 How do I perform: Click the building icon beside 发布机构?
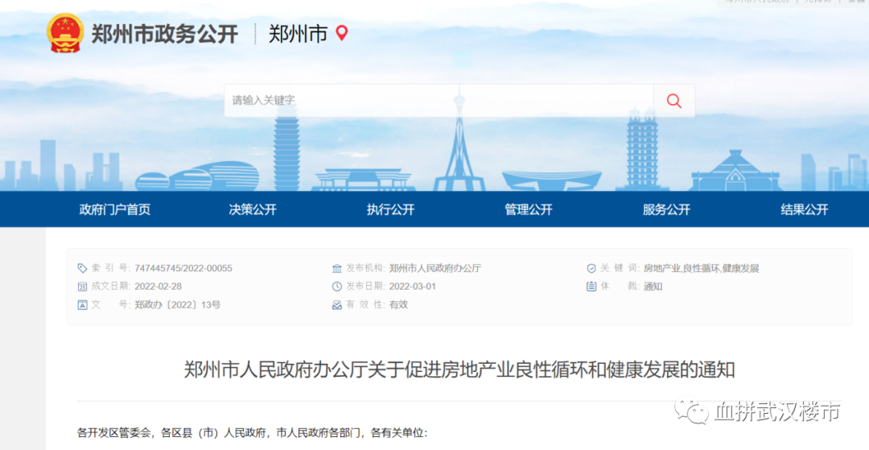[x=337, y=268]
